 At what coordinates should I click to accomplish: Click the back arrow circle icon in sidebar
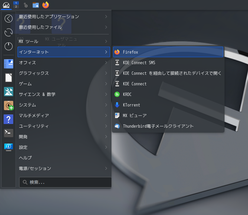click(x=9, y=19)
